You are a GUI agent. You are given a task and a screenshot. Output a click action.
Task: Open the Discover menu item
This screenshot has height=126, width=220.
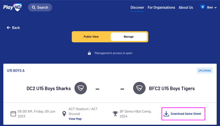(137, 8)
